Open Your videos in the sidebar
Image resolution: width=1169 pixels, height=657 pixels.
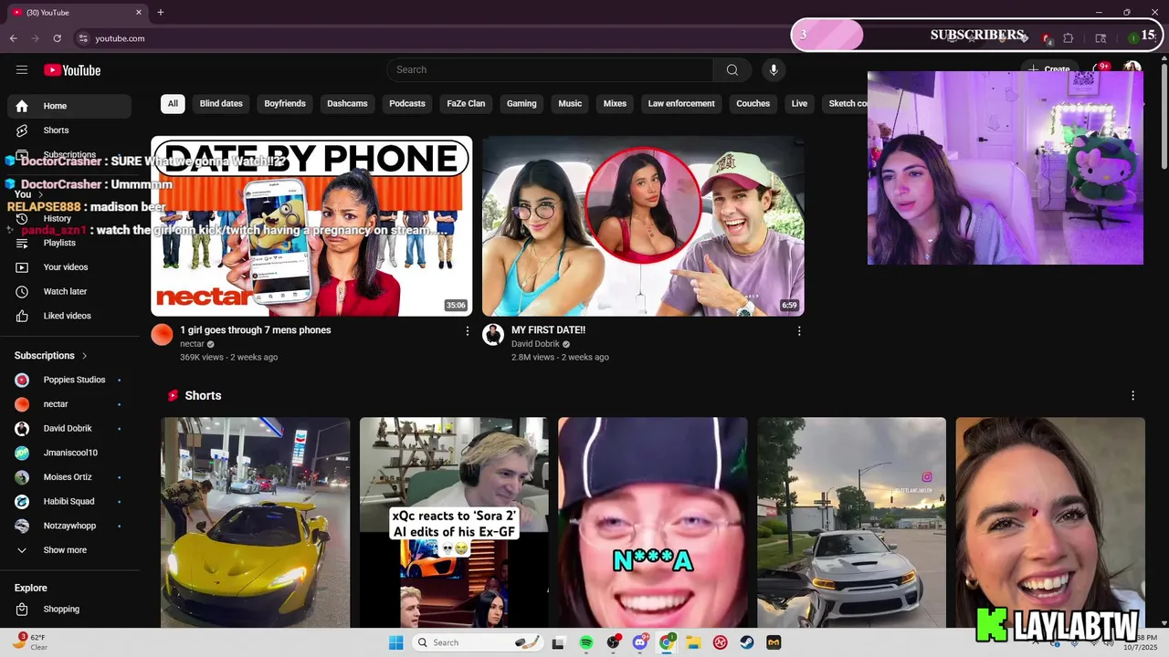69,267
